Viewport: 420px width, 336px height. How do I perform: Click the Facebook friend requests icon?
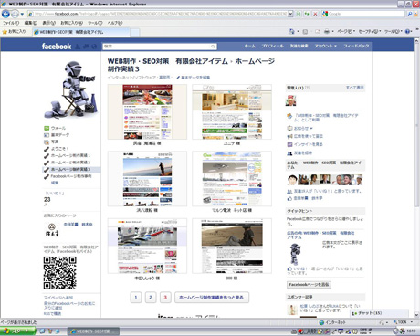(x=78, y=47)
